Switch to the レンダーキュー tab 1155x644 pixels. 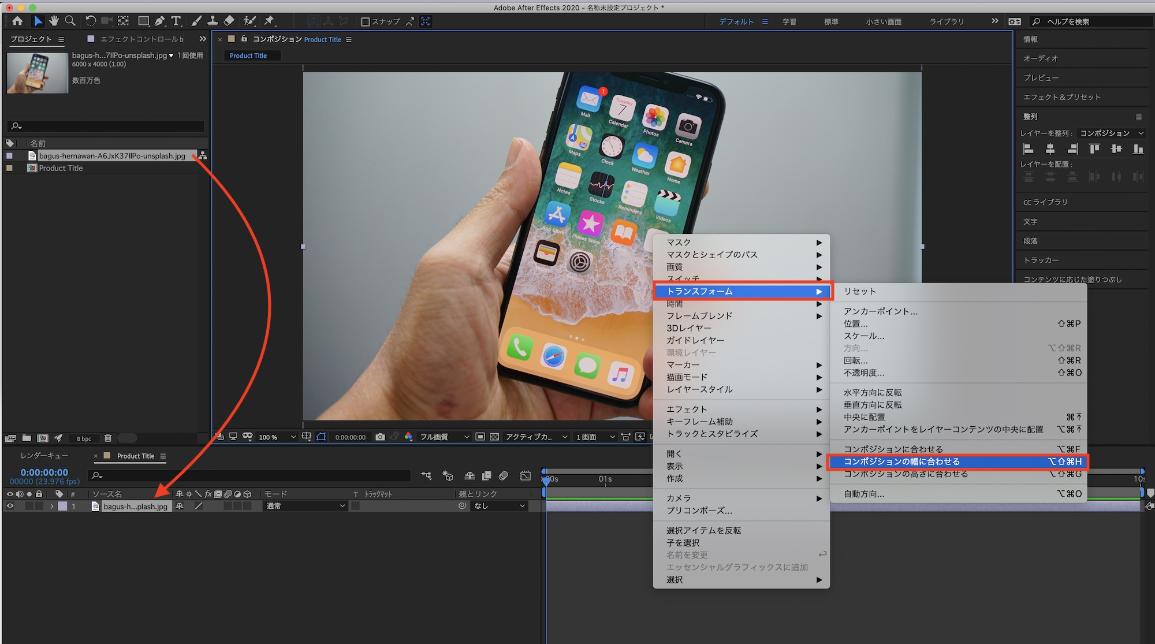(44, 456)
